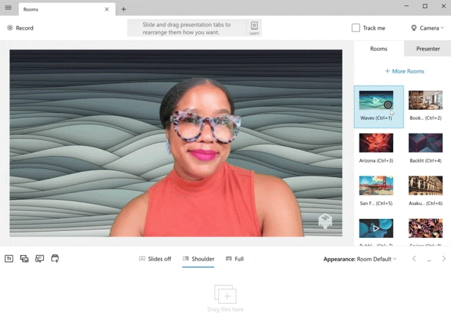Select the Shoulder slide mode
451x330 pixels.
coord(199,259)
